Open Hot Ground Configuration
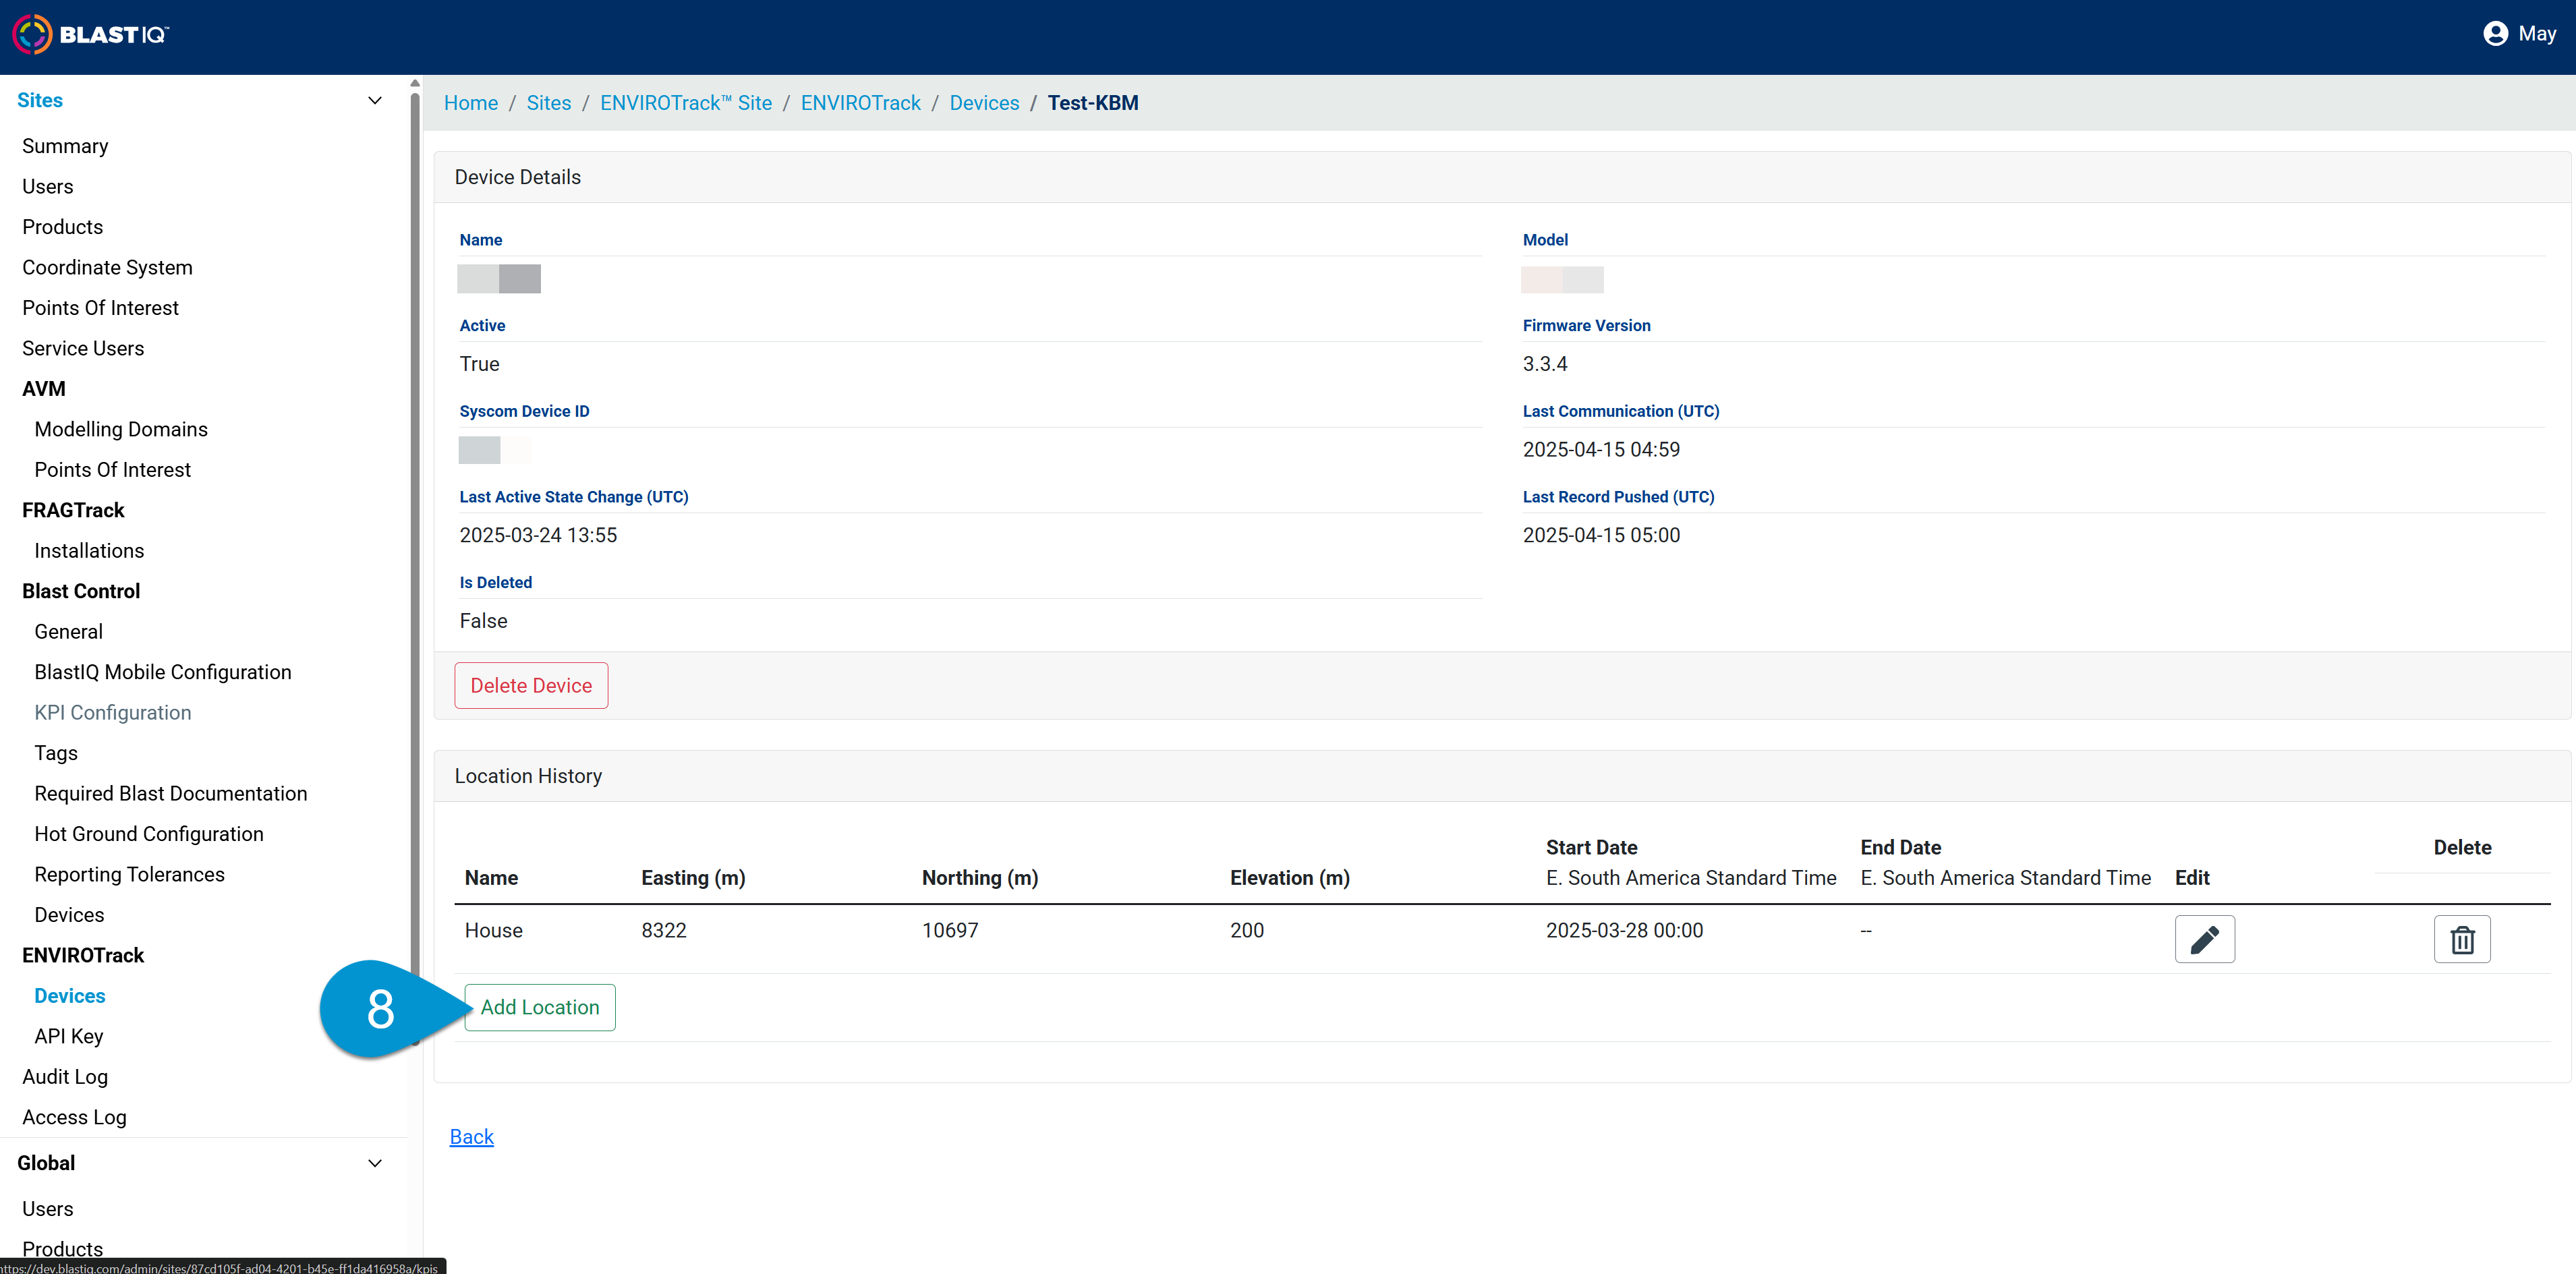Image resolution: width=2576 pixels, height=1274 pixels. [149, 834]
